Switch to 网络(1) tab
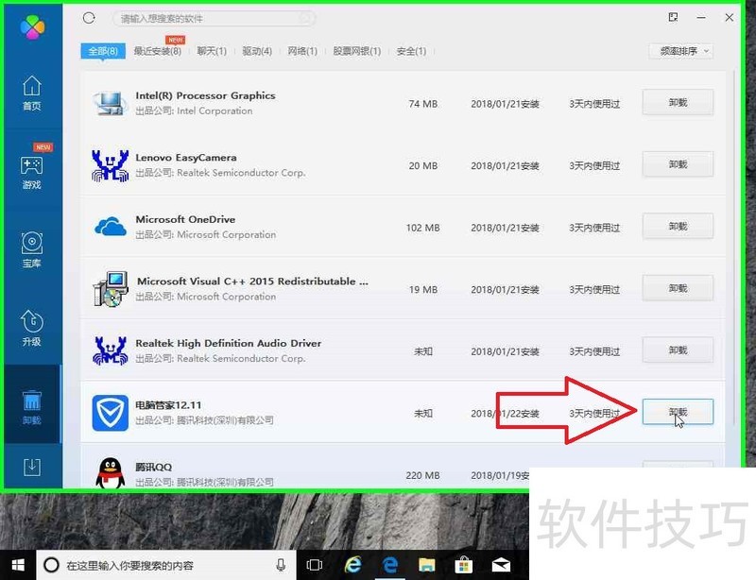The image size is (756, 580). (x=302, y=51)
